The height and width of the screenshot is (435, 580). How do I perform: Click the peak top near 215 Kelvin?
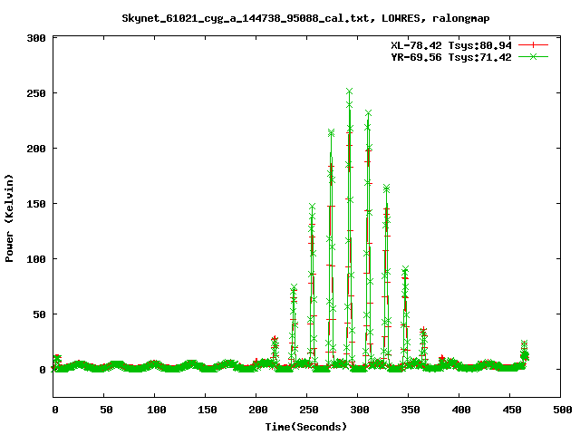(331, 132)
